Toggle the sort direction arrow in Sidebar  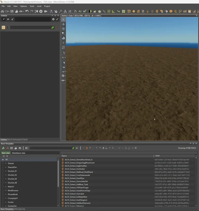7,27
